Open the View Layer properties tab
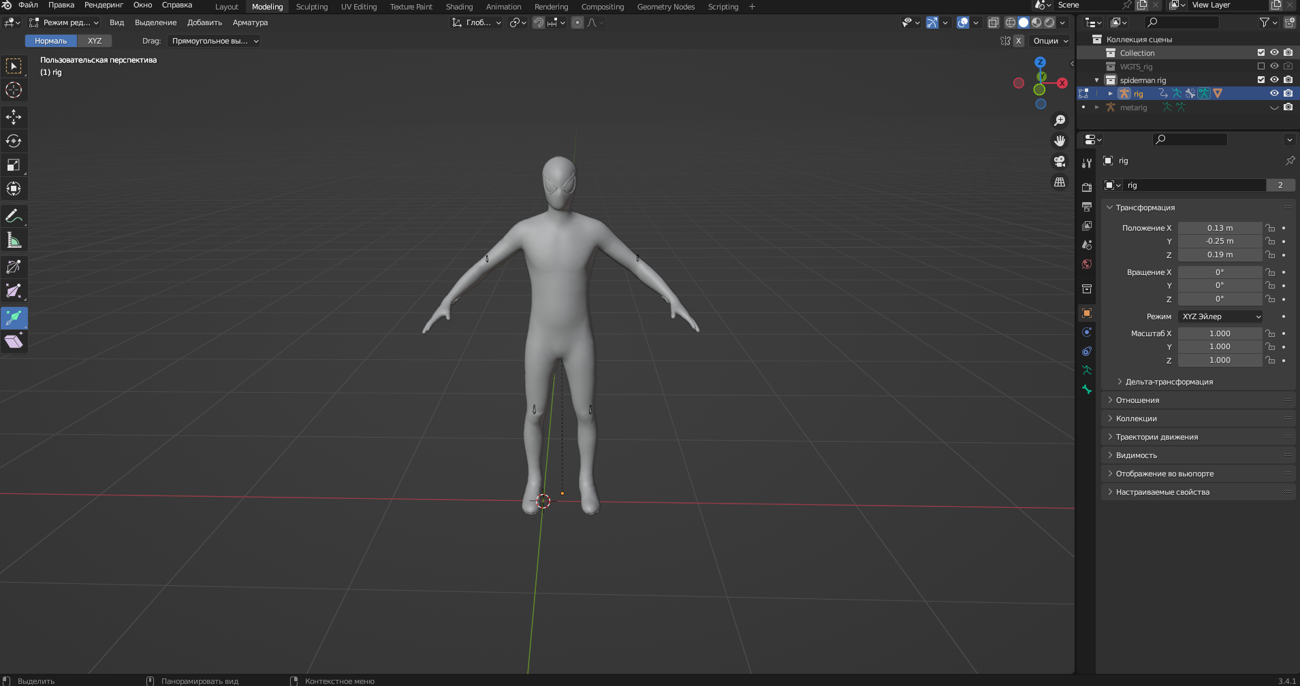This screenshot has height=686, width=1300. (x=1087, y=225)
